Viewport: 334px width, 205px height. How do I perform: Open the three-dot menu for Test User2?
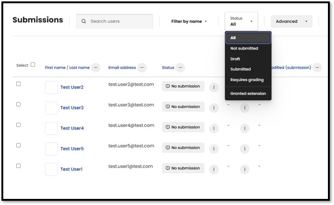tap(214, 87)
